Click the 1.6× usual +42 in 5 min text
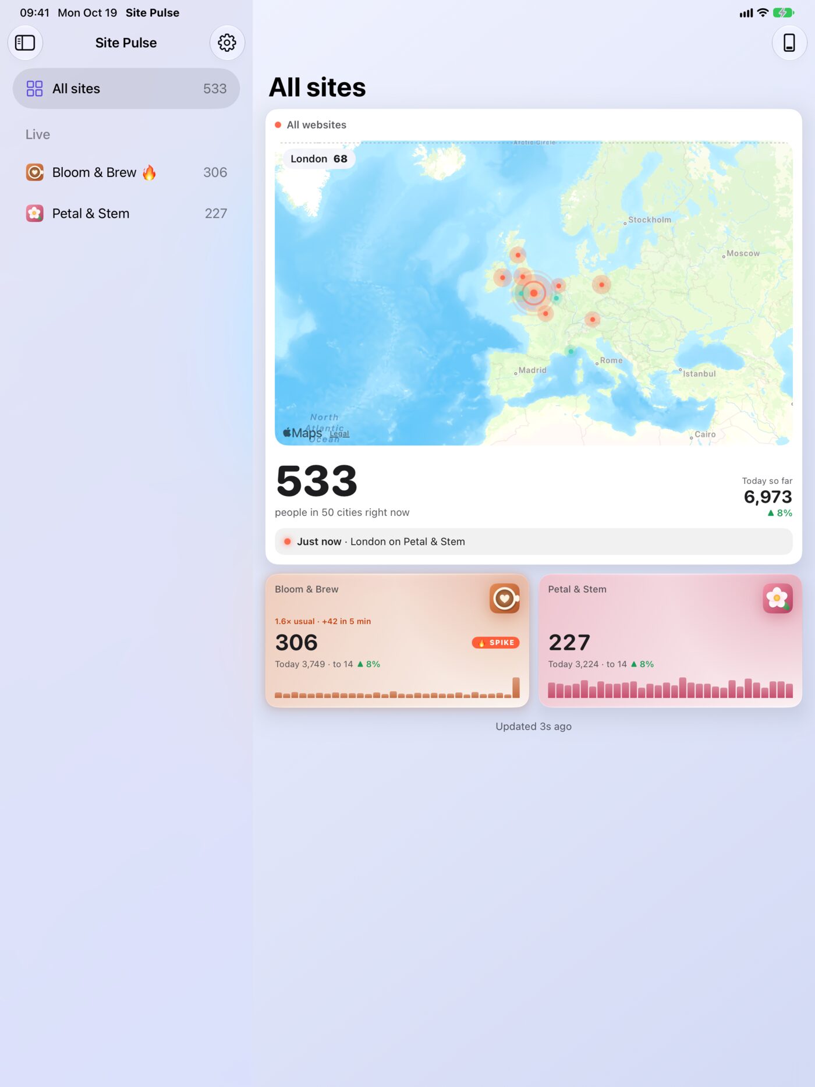 [x=323, y=621]
